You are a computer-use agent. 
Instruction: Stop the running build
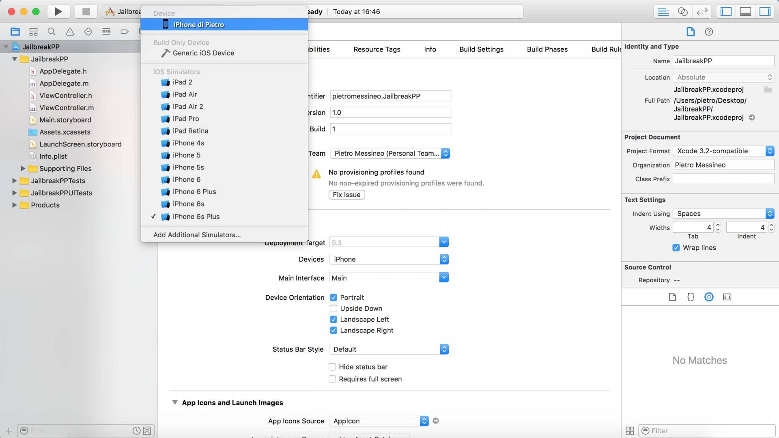tap(86, 11)
